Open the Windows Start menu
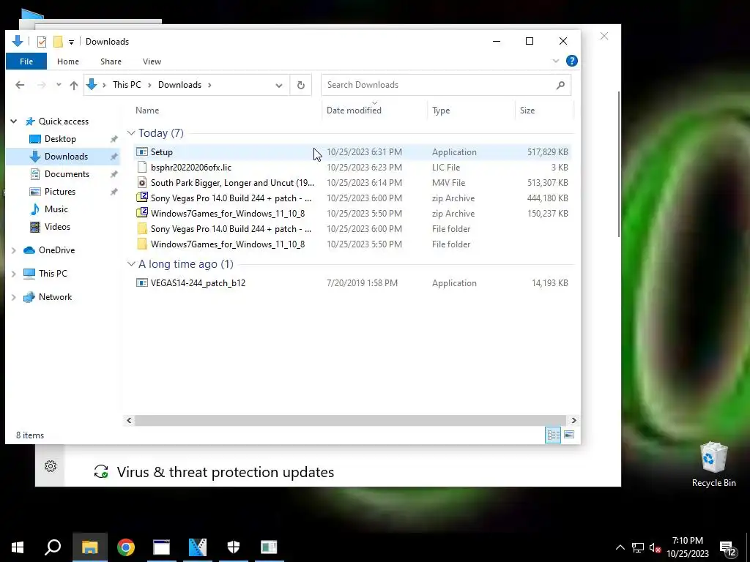This screenshot has width=750, height=562. (18, 547)
